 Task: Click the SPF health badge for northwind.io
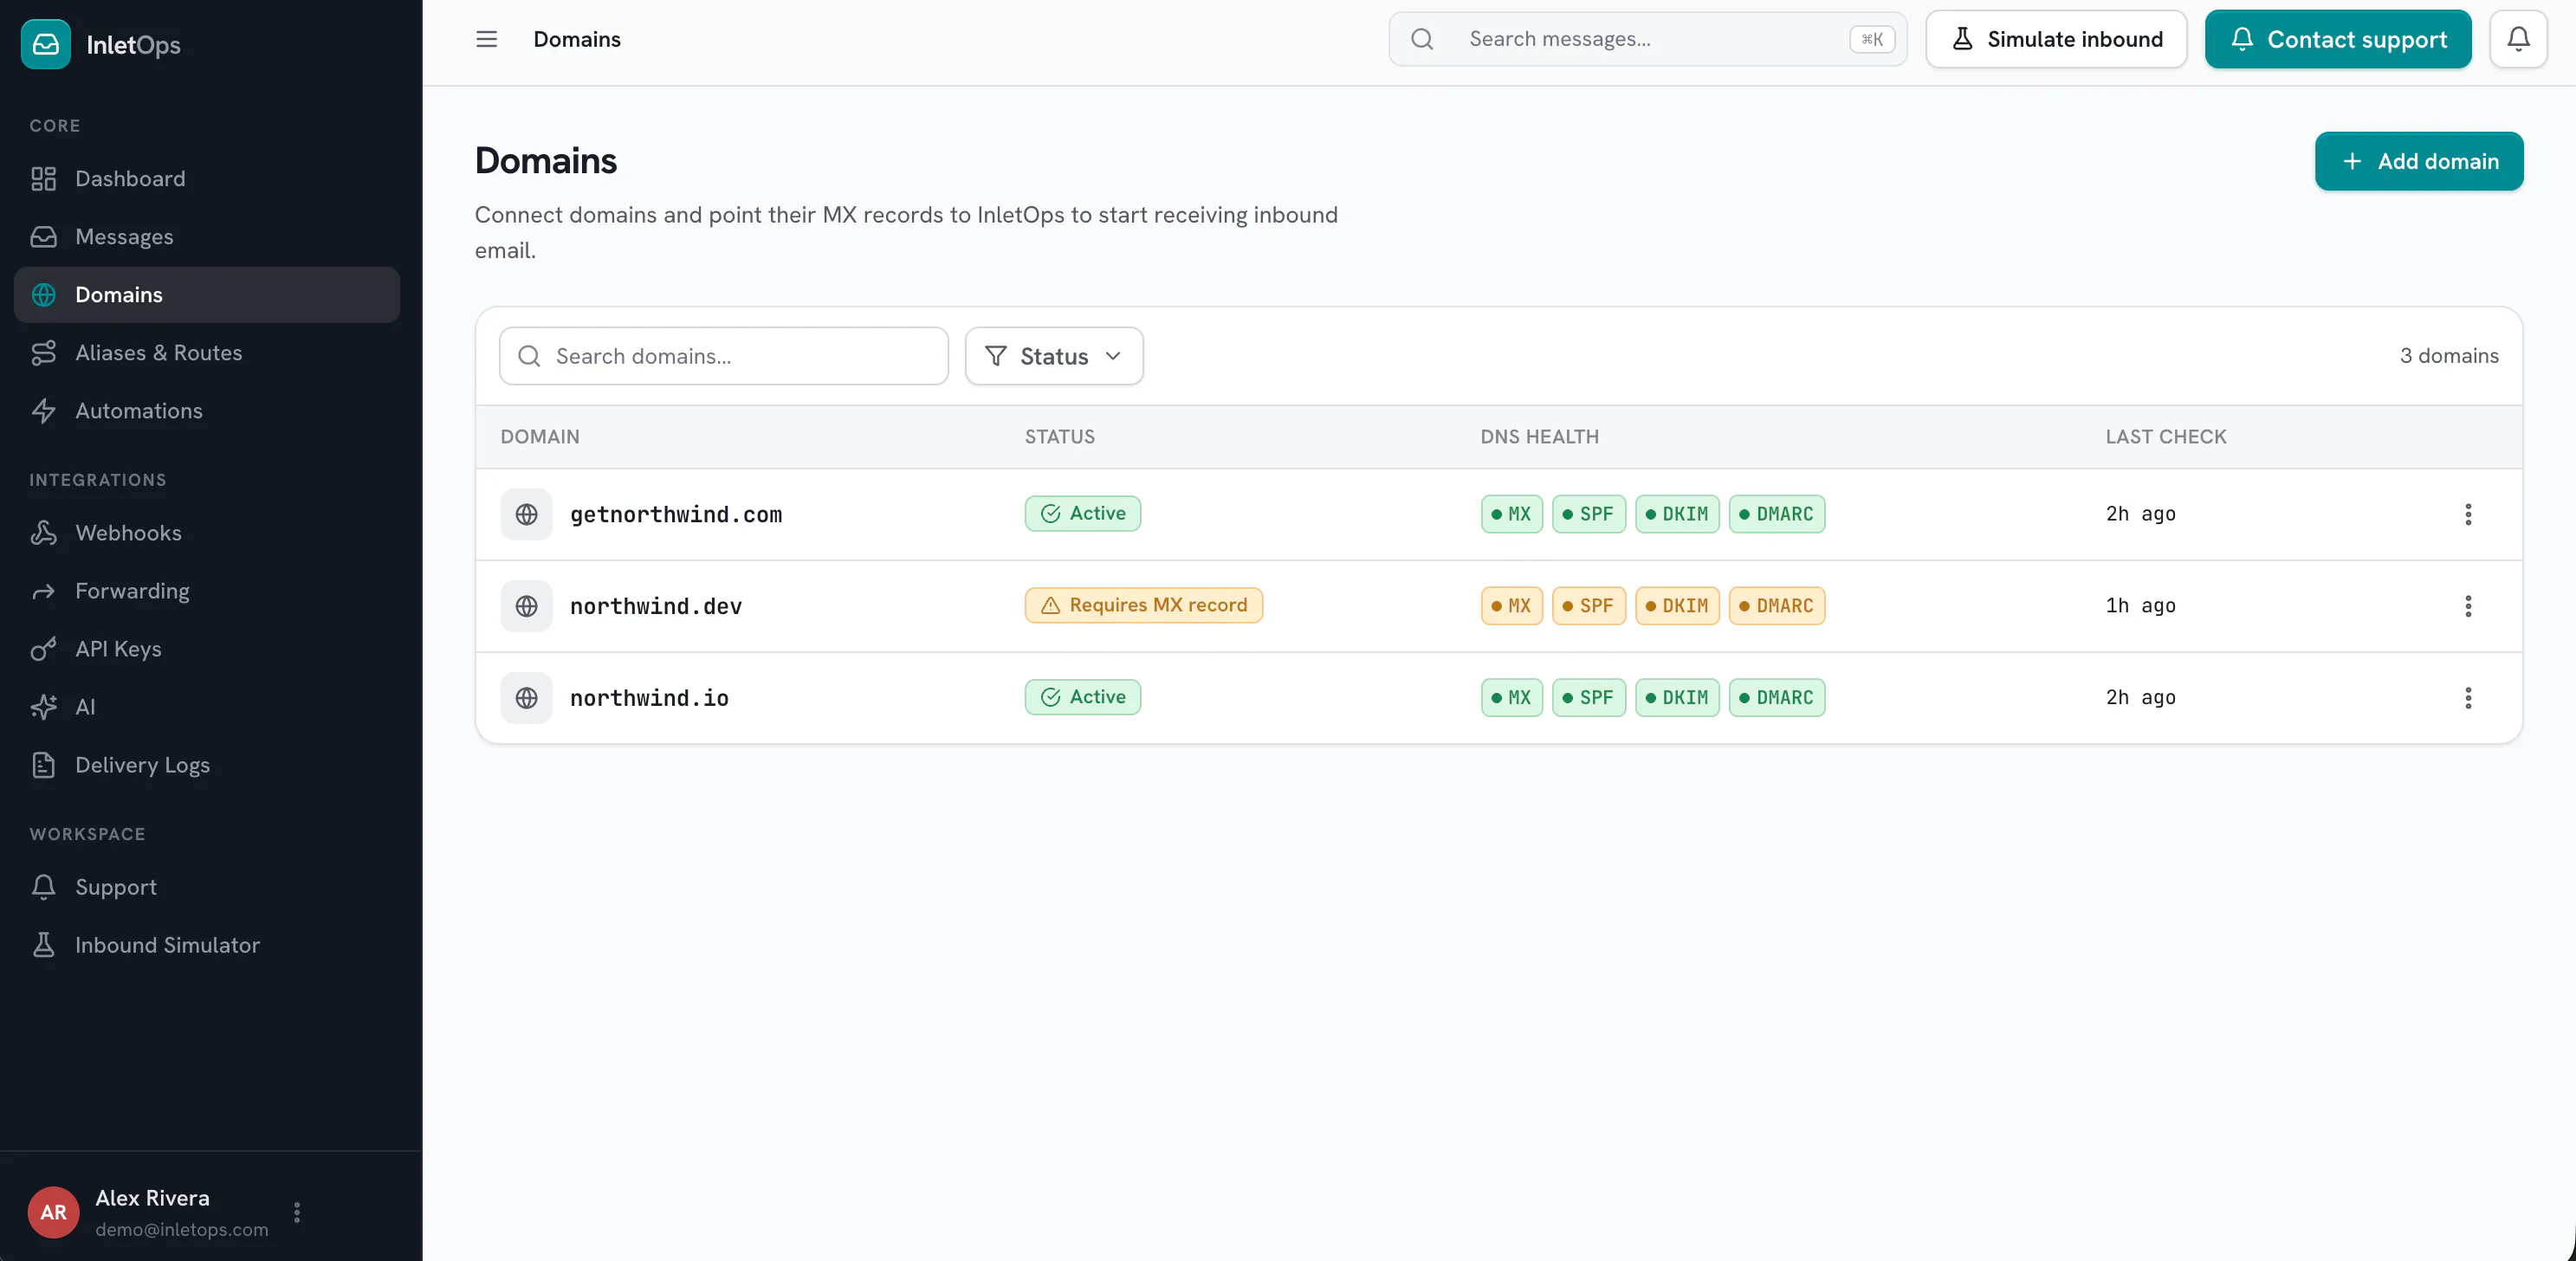tap(1589, 698)
